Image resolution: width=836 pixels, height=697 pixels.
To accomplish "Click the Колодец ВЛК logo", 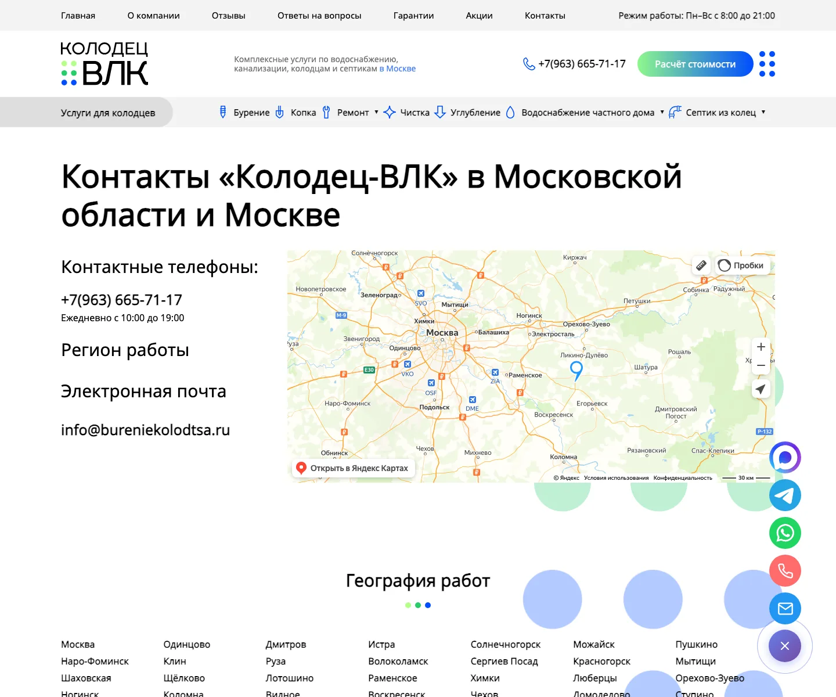I will (105, 64).
